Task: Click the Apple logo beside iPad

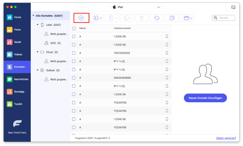Action: point(114,7)
